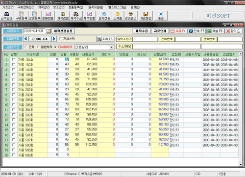Select the amount cell 112,750 in 사용금액

point(88,145)
